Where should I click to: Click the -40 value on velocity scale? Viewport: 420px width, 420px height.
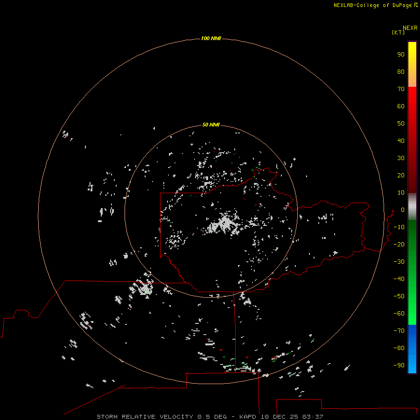click(x=399, y=279)
